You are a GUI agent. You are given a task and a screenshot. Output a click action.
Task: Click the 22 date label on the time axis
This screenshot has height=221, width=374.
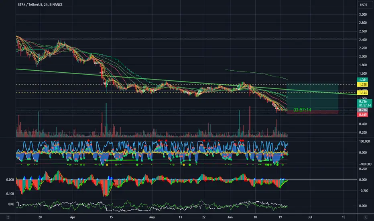(x=203, y=217)
